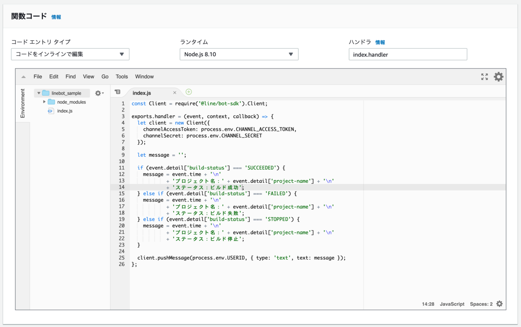Image resolution: width=521 pixels, height=327 pixels.
Task: Click line number 25 in gutter
Action: click(122, 258)
